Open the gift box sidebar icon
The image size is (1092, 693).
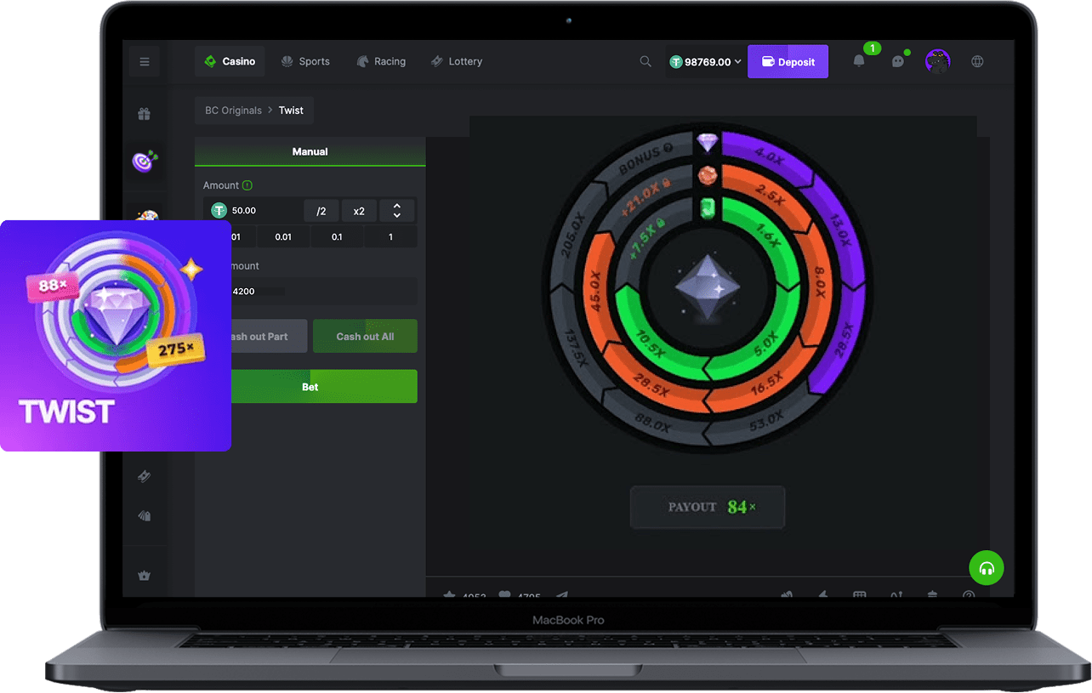145,114
